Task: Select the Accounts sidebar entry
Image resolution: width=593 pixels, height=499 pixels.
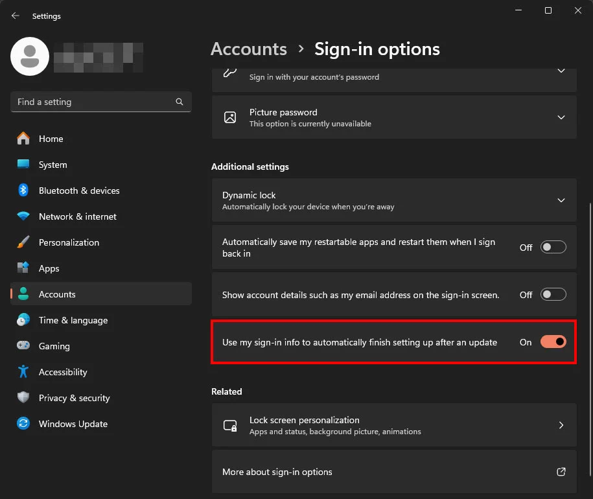Action: pyautogui.click(x=101, y=294)
